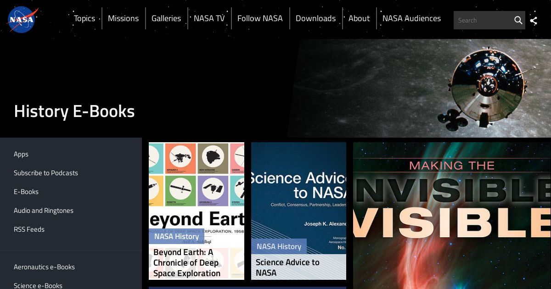551x289 pixels.
Task: Focus the Search input field
Action: click(483, 20)
